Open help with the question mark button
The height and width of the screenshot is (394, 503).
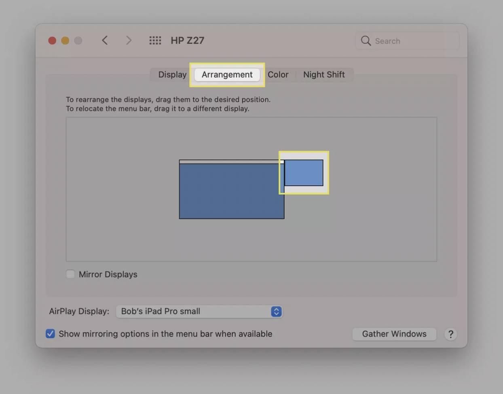tap(450, 334)
